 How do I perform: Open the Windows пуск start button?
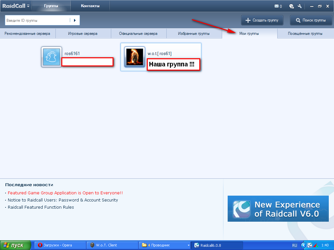click(x=15, y=245)
